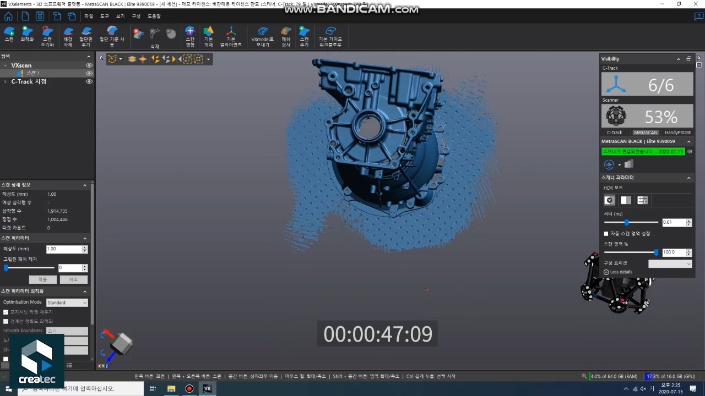Open the 메쉬 검사 tool
705x396 pixels.
point(286,36)
